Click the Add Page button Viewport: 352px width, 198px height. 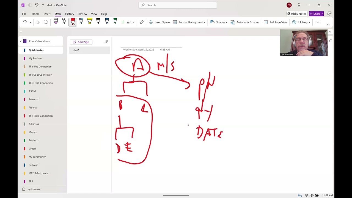click(x=81, y=42)
